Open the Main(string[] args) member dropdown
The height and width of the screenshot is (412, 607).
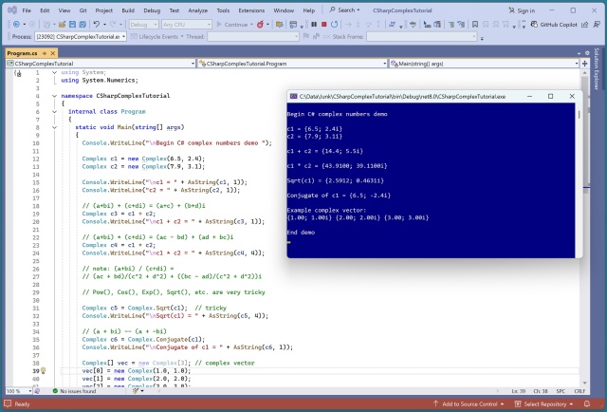pos(485,64)
